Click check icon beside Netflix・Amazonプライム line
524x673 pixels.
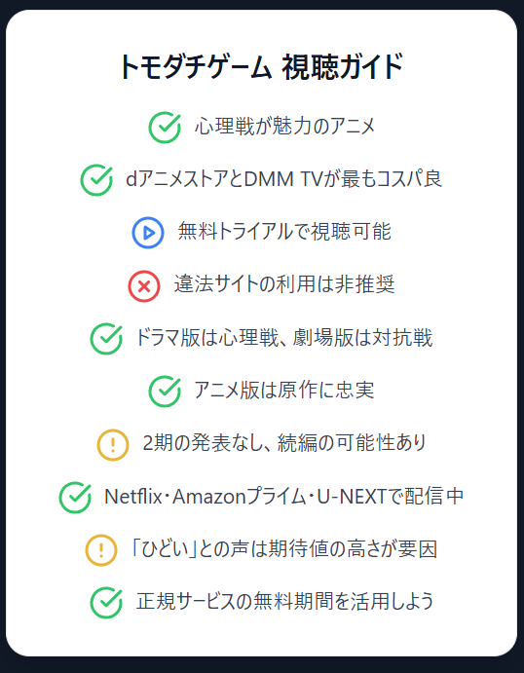click(75, 498)
